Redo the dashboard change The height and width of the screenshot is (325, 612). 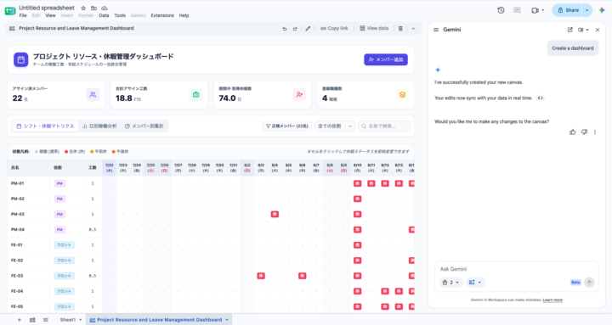click(295, 29)
